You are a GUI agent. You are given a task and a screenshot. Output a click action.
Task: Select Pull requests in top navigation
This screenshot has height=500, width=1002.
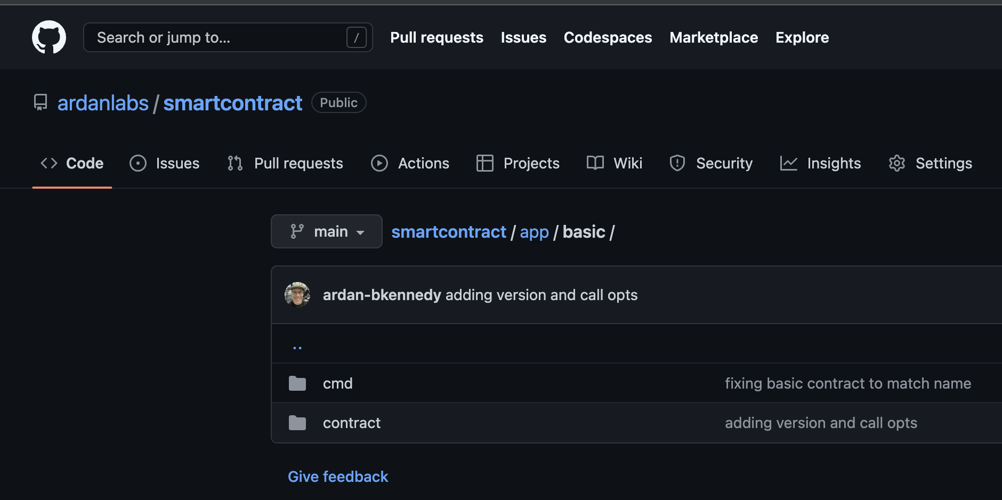(x=437, y=37)
